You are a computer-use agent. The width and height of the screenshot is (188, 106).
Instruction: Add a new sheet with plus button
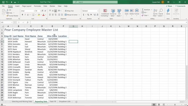pyautogui.click(x=76, y=102)
